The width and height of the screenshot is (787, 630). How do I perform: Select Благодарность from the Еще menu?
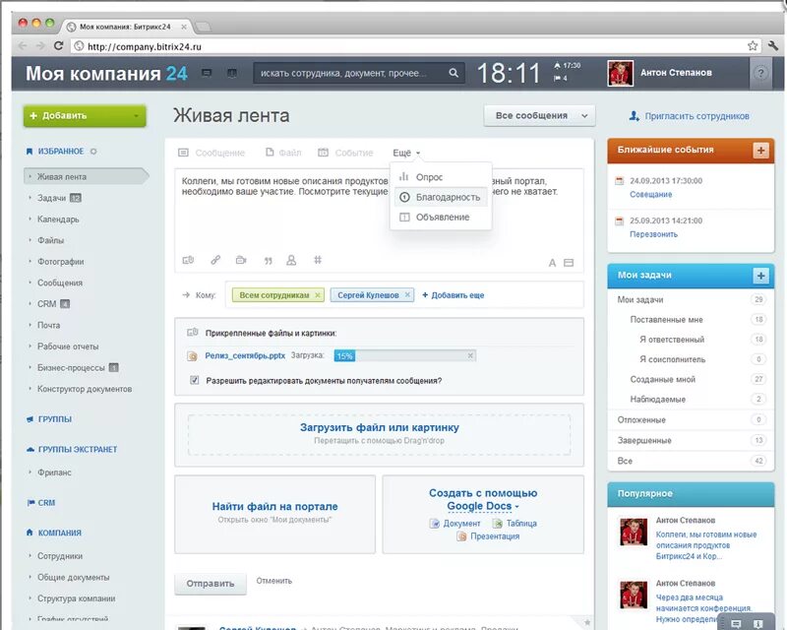tap(441, 198)
